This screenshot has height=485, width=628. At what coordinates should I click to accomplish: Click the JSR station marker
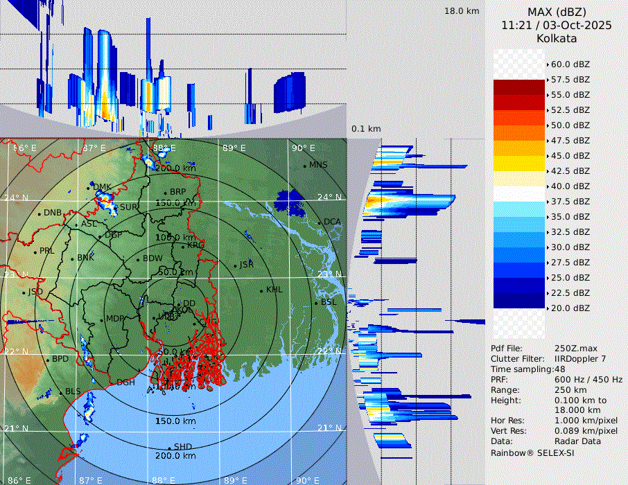[x=235, y=265]
